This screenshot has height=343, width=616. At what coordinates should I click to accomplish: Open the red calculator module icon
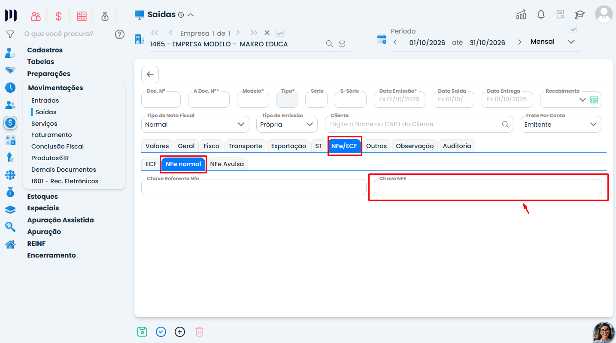[x=82, y=16]
